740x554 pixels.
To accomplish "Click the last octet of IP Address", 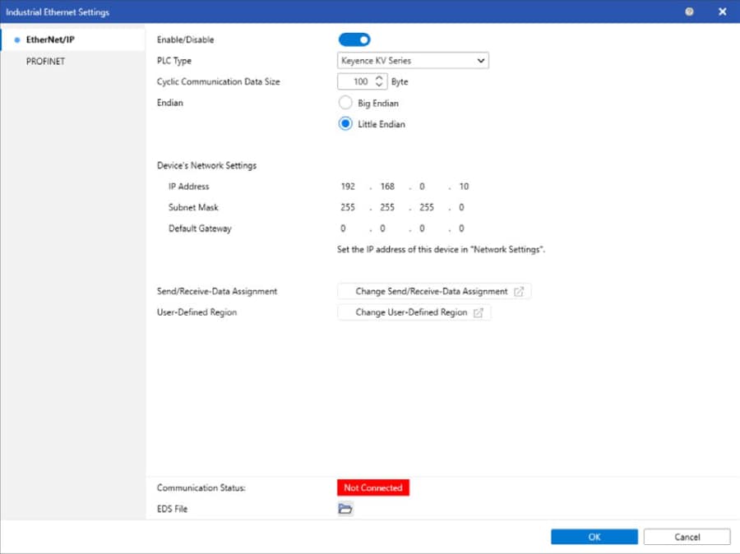I will [x=464, y=187].
